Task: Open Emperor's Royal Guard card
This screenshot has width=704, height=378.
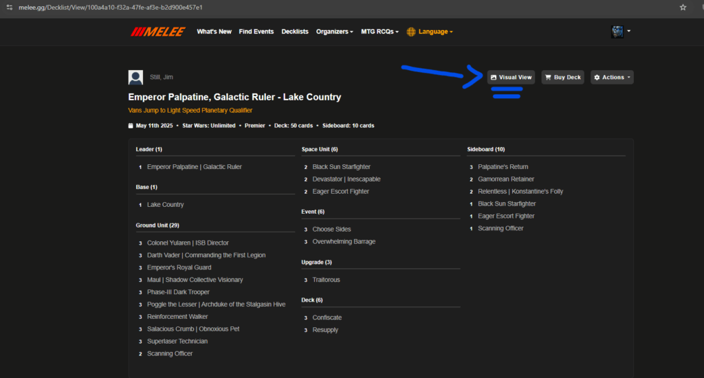Action: 179,267
